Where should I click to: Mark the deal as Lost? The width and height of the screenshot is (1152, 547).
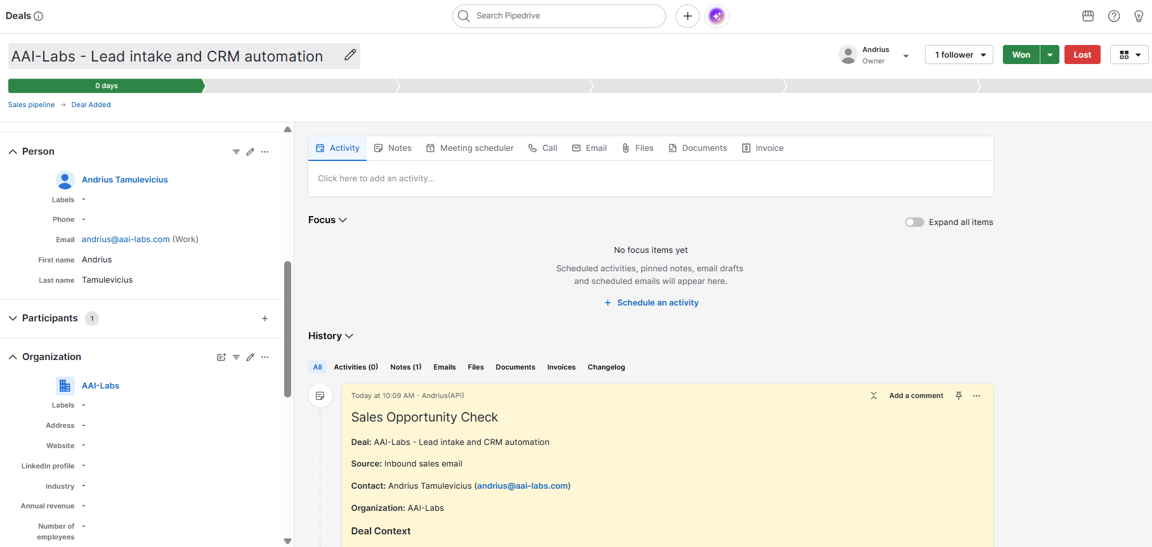pos(1082,55)
